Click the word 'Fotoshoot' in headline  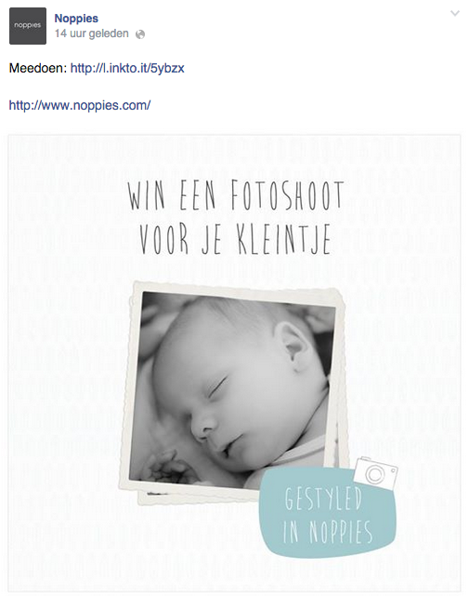(x=288, y=196)
